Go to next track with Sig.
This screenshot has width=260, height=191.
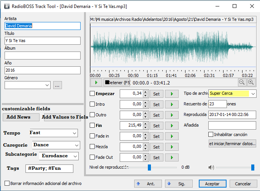pos(179,183)
